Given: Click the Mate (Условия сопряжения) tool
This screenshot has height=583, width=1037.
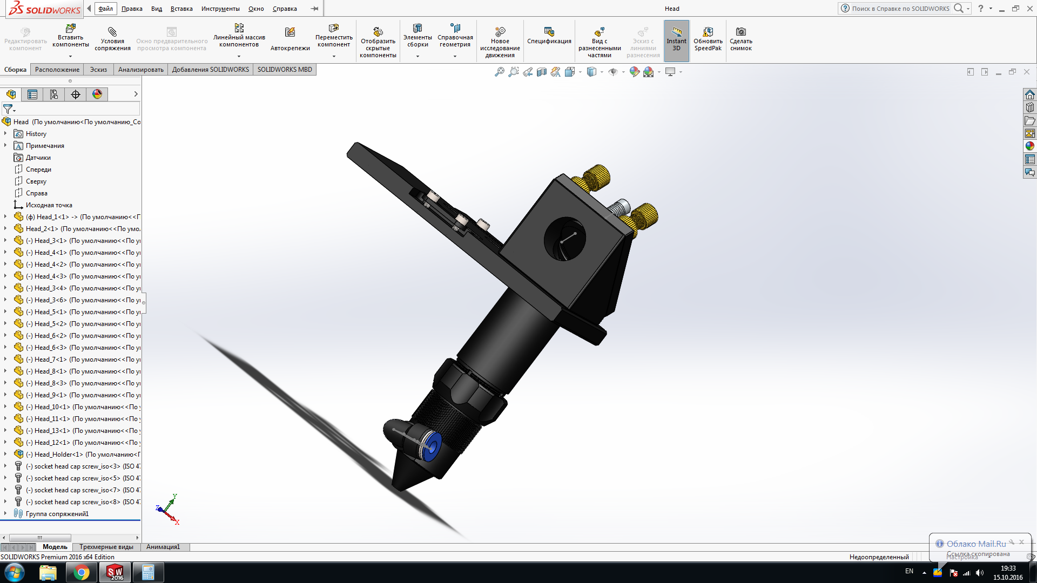Looking at the screenshot, I should pos(112,39).
